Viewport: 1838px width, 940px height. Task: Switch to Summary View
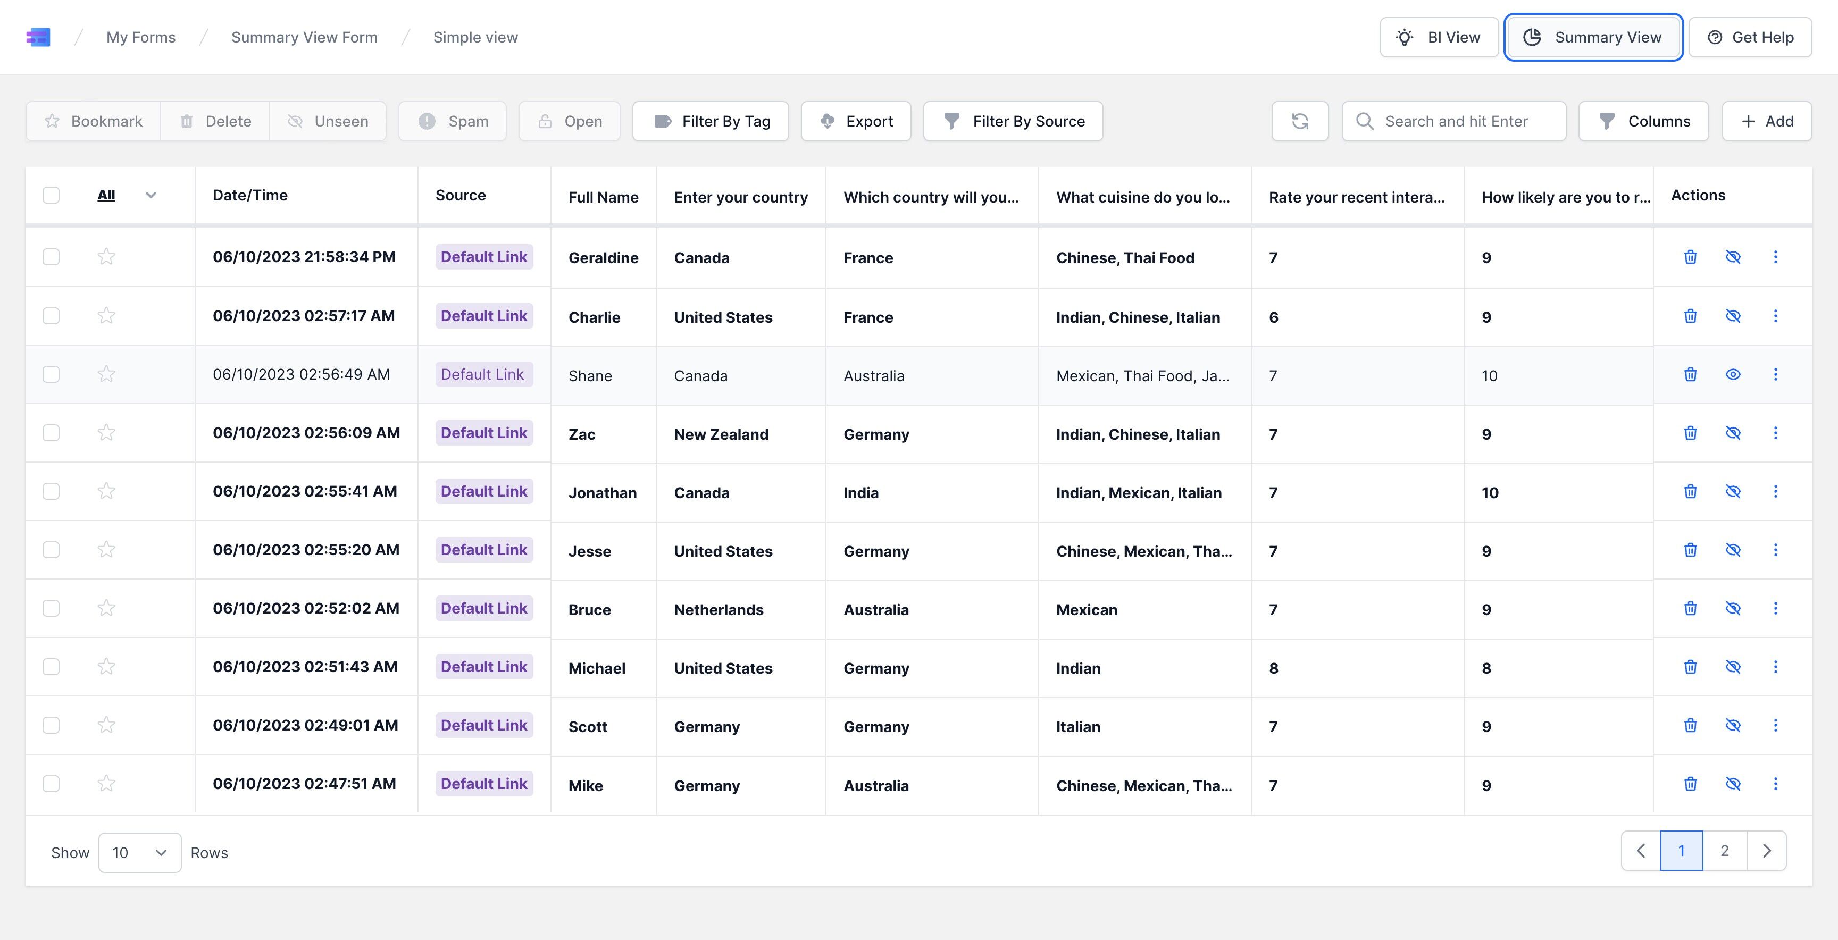(1593, 37)
